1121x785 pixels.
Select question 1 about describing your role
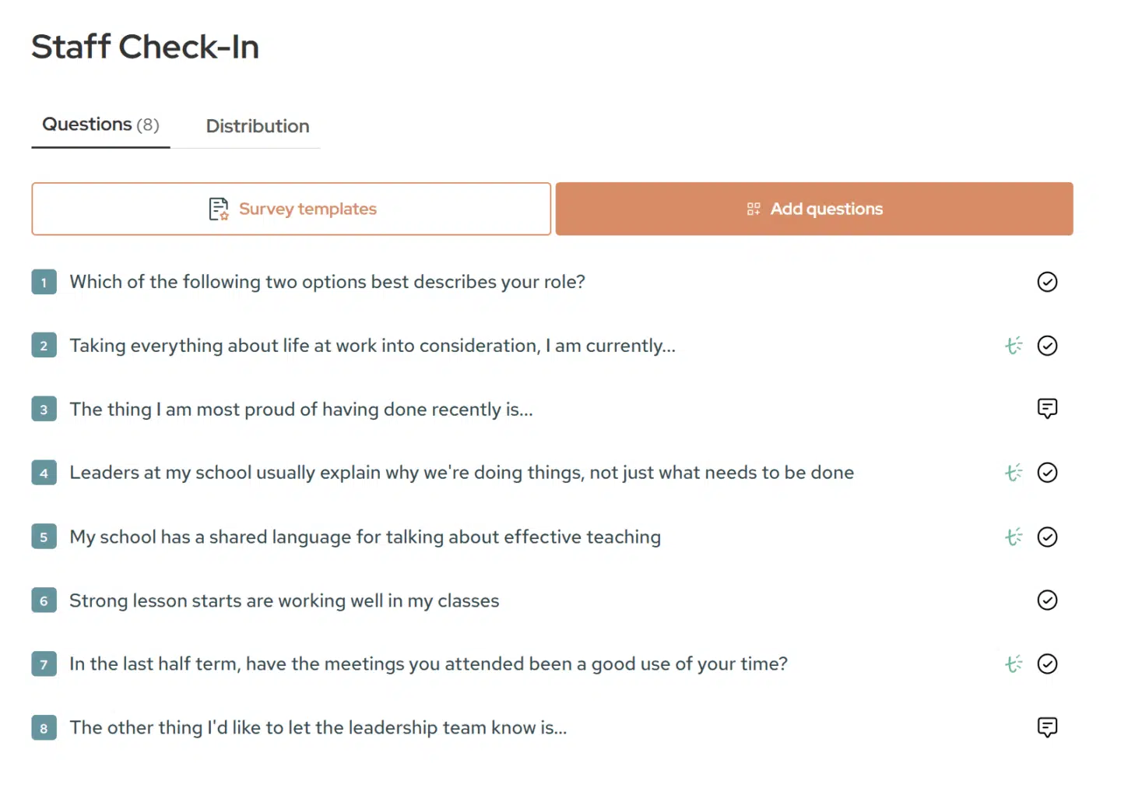click(x=327, y=282)
